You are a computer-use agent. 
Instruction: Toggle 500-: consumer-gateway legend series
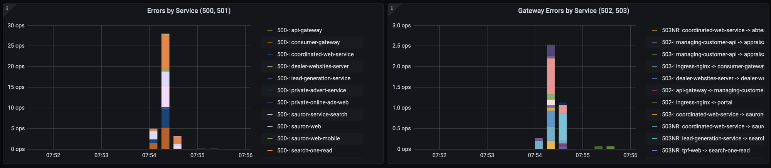(x=308, y=42)
